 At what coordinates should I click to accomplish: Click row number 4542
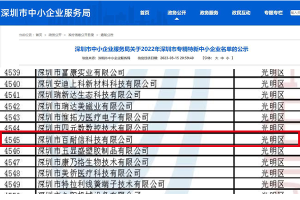pos(12,106)
